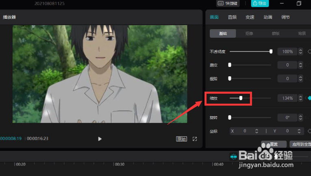Switch to the 音频 tab
This screenshot has height=176, width=311.
pyautogui.click(x=232, y=17)
